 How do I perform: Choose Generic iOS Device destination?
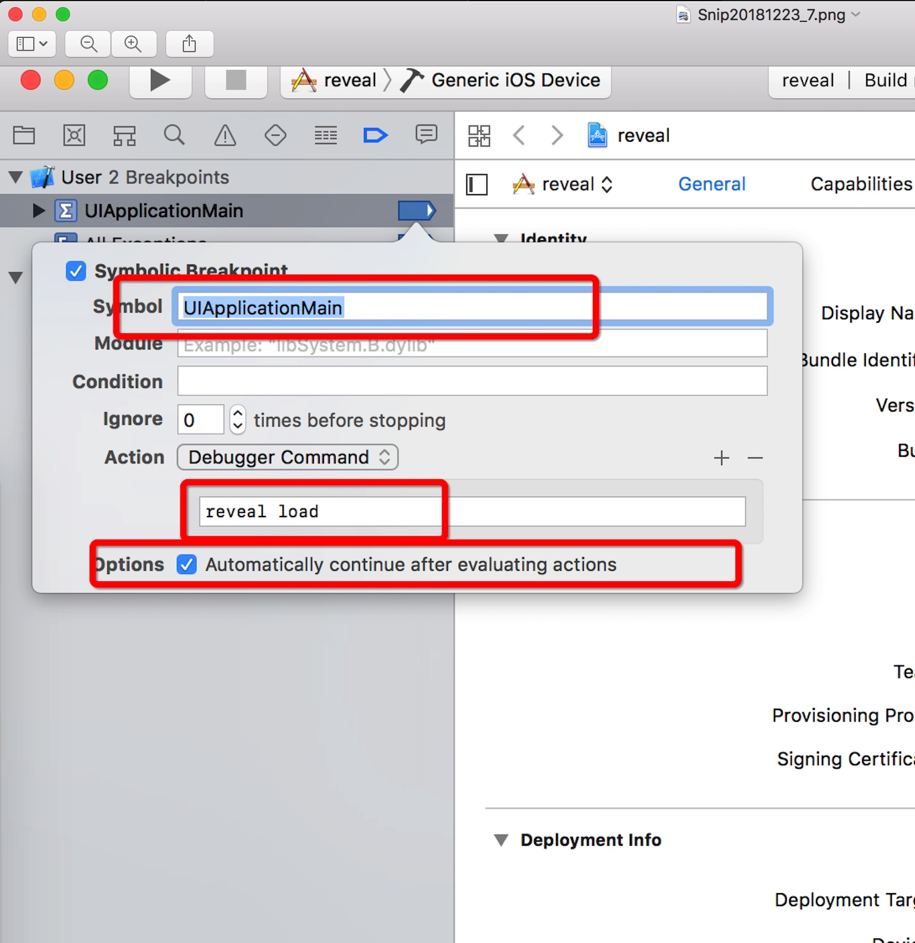coord(502,81)
